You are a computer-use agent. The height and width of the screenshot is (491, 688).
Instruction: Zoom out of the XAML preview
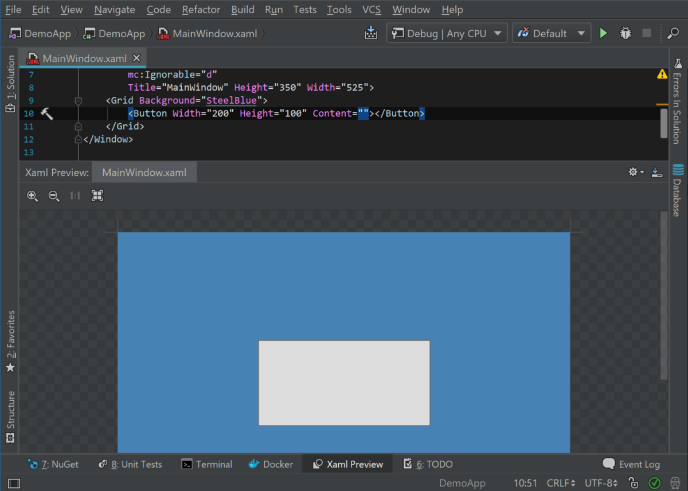(x=53, y=195)
